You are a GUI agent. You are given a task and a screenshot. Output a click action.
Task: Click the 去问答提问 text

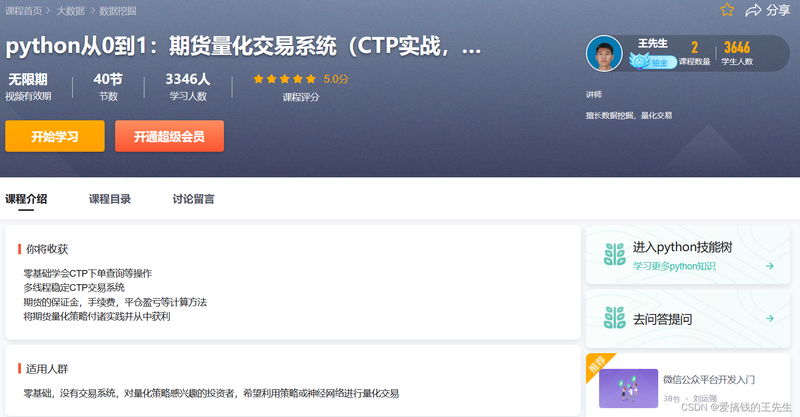pos(662,319)
